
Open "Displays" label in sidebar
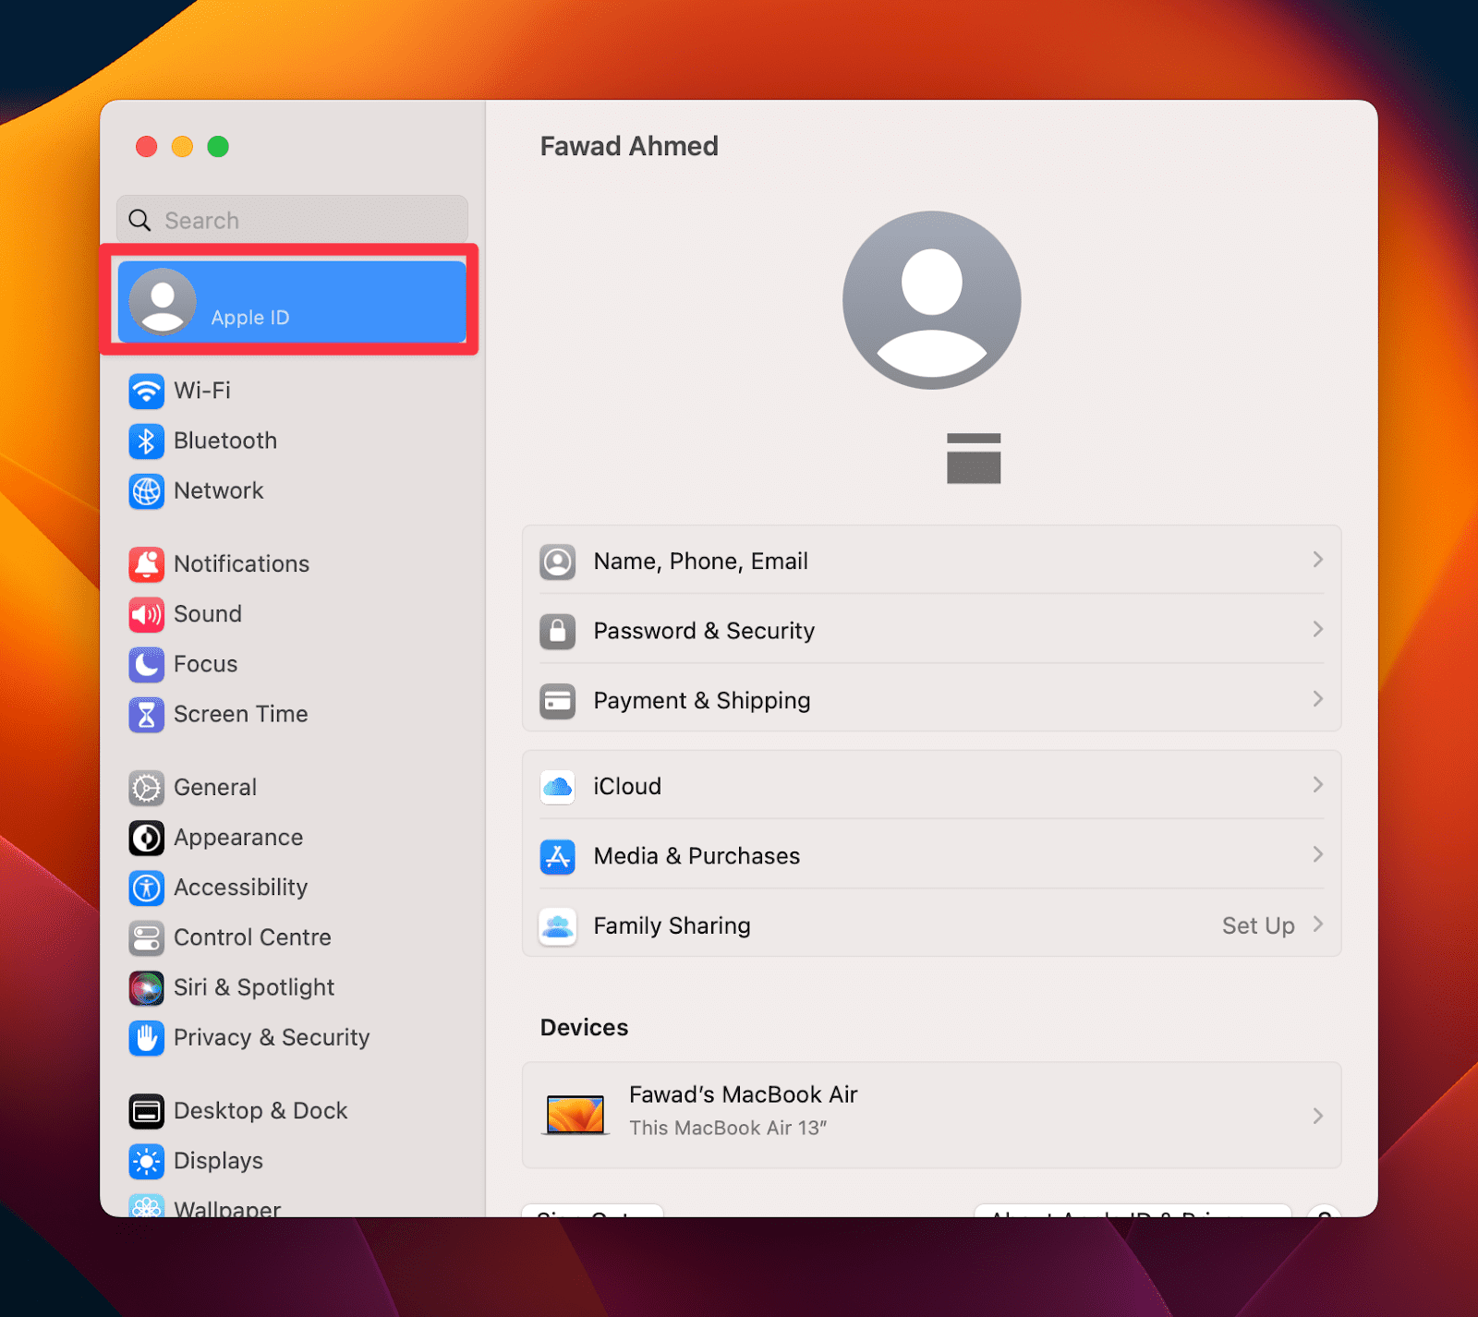[x=218, y=1161]
